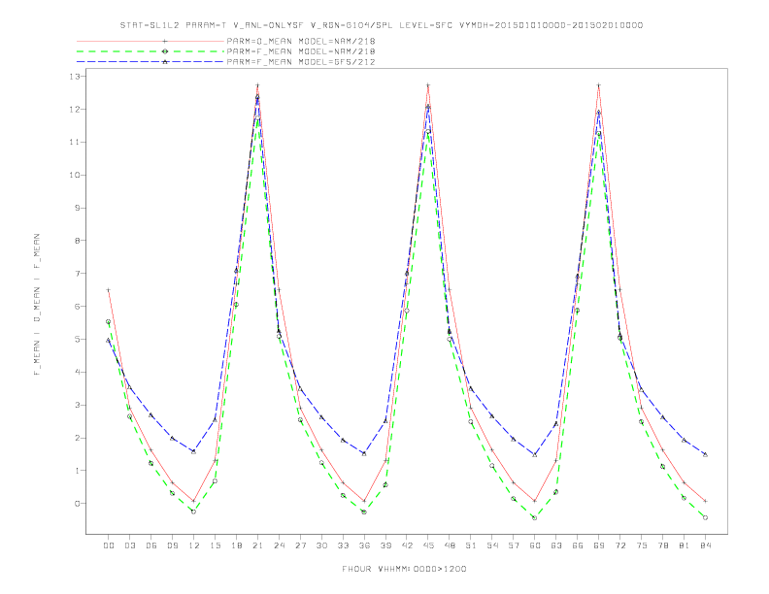
Task: Click x-axis forecast hour label 06
Action: pos(151,545)
